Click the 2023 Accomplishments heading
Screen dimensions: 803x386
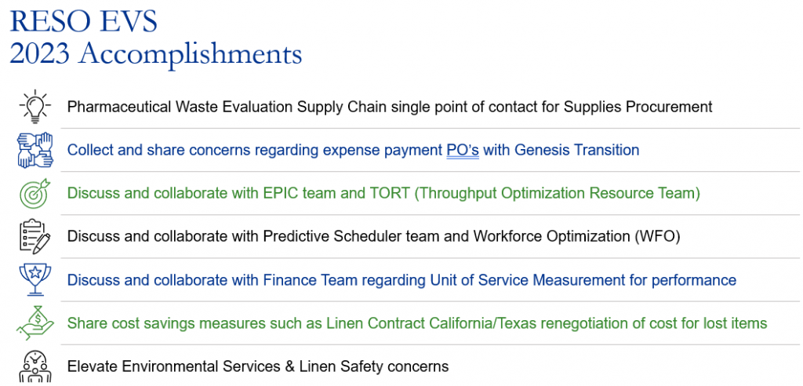[156, 54]
